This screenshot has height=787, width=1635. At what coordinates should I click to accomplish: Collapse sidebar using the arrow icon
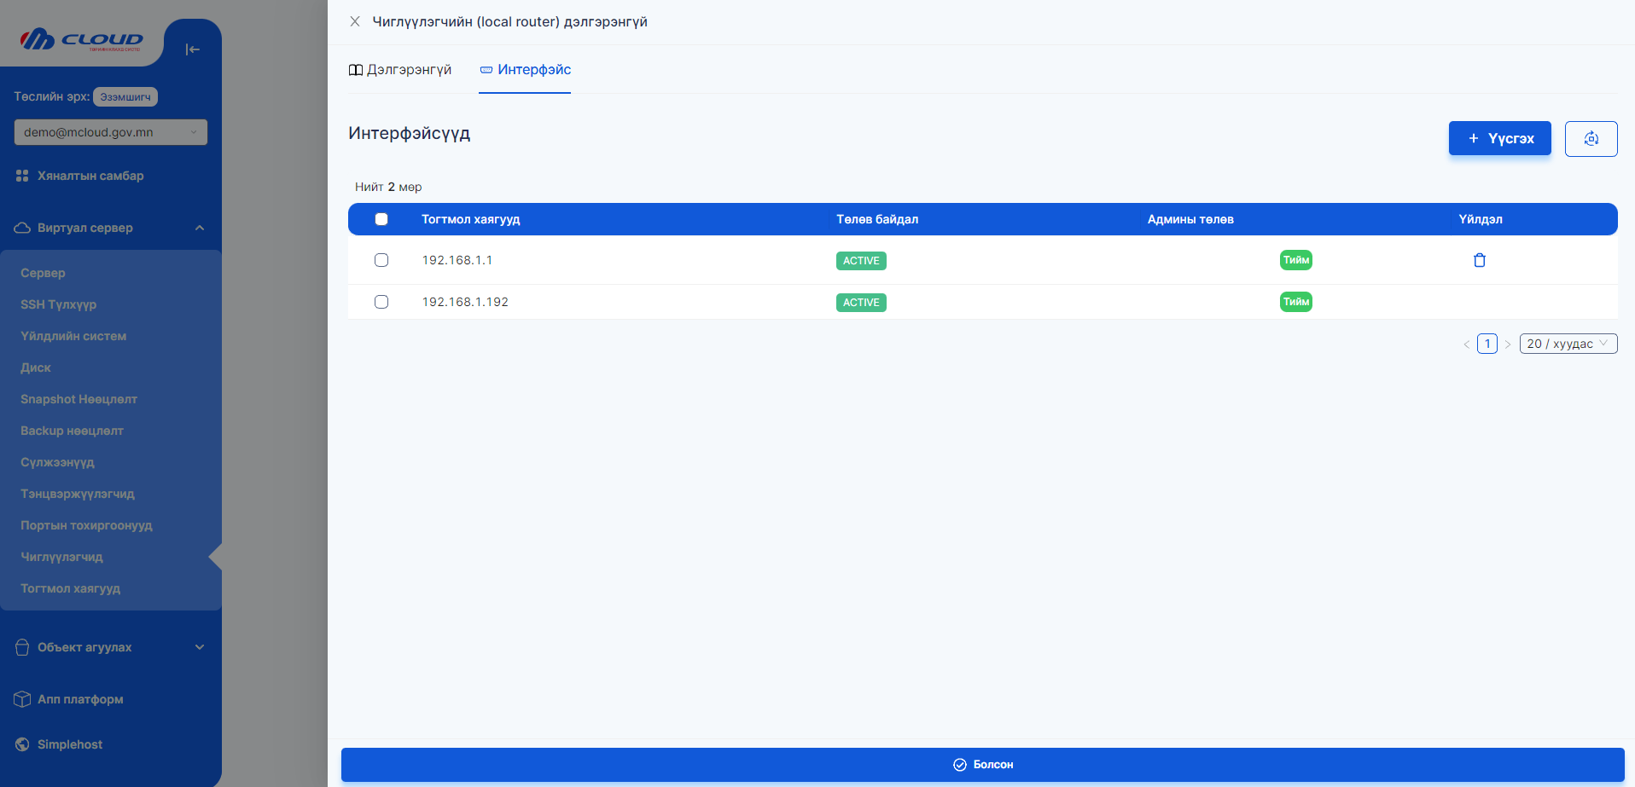pos(193,49)
